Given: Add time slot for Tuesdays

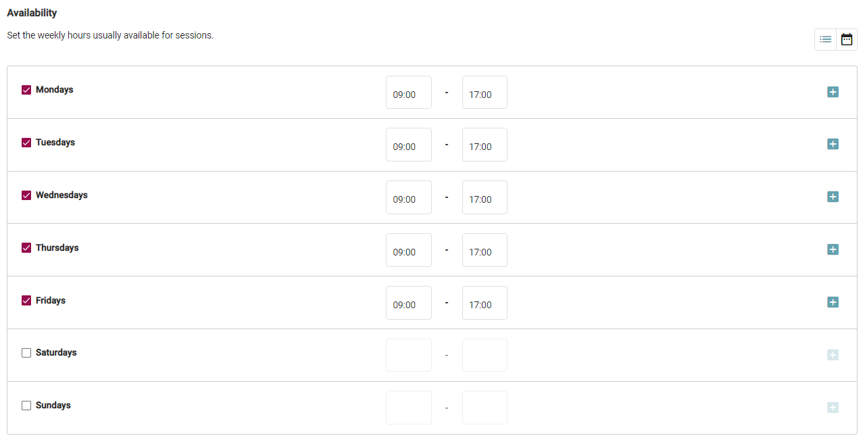Looking at the screenshot, I should (x=833, y=144).
